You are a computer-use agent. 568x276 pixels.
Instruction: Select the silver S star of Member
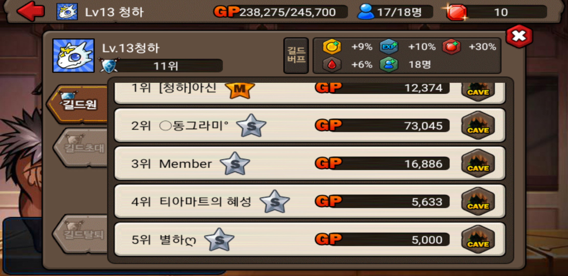click(235, 164)
